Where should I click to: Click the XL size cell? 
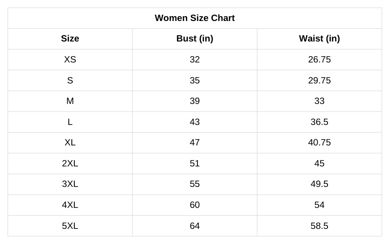pos(70,142)
